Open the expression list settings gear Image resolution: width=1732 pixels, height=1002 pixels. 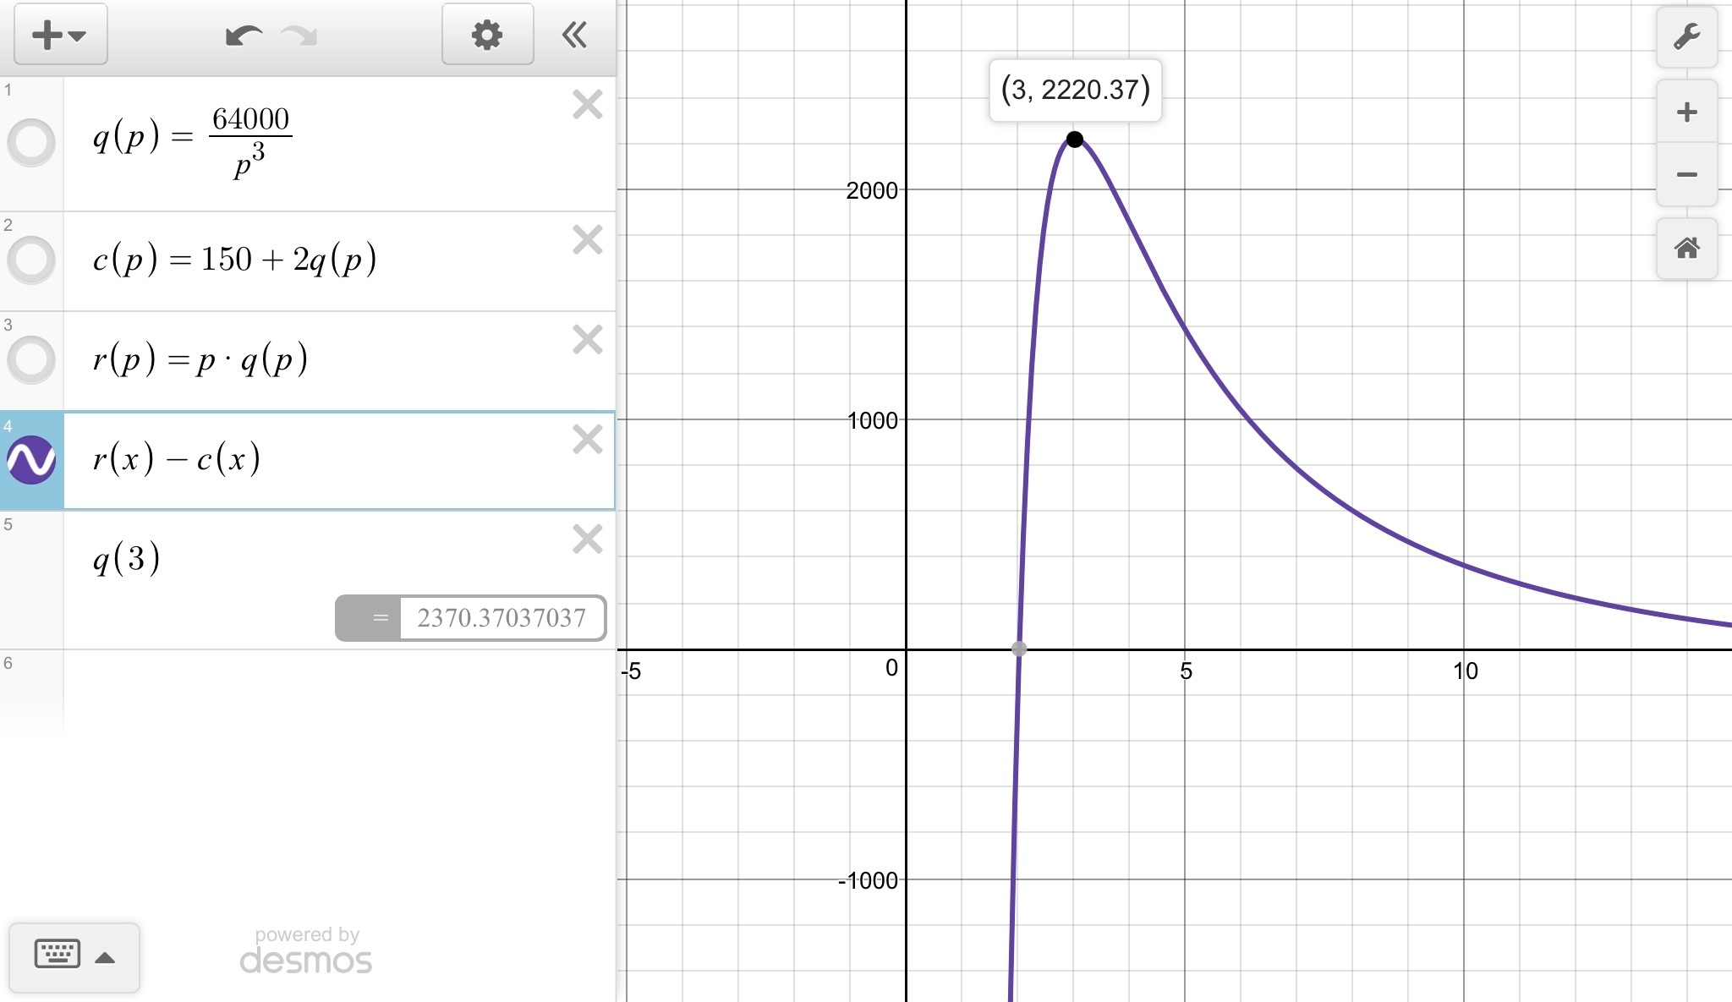click(487, 35)
